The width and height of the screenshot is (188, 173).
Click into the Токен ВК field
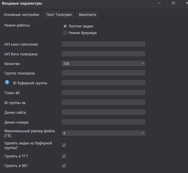103,92
